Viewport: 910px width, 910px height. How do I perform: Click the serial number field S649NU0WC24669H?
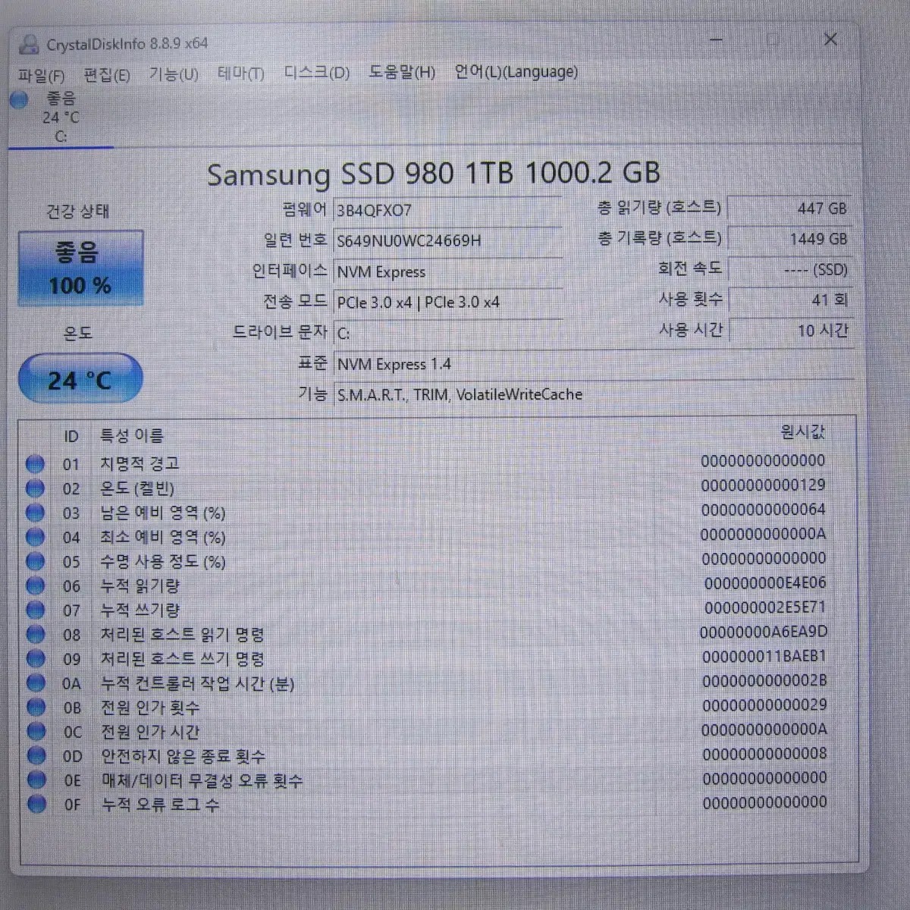(447, 241)
